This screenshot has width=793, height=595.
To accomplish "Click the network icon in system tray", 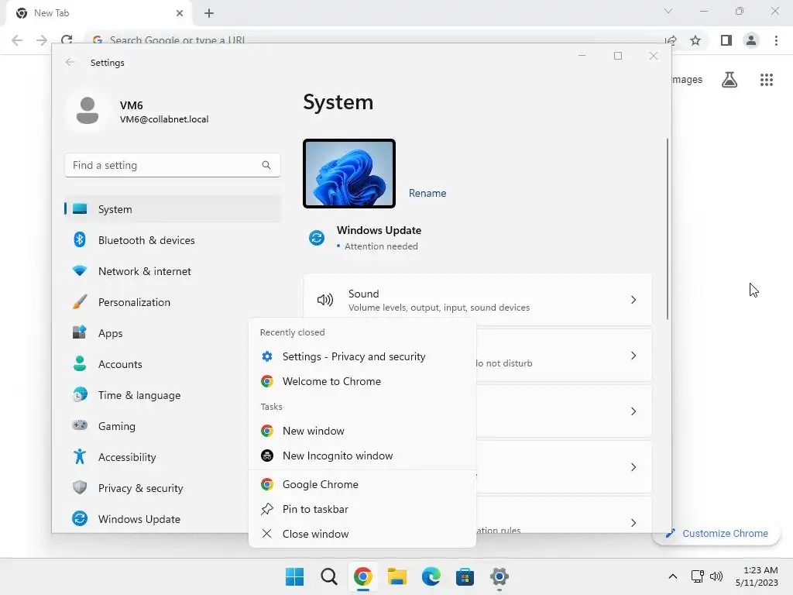I will (x=698, y=576).
